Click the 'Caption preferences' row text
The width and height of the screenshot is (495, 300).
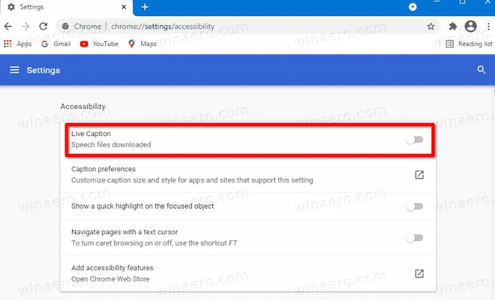pos(103,169)
